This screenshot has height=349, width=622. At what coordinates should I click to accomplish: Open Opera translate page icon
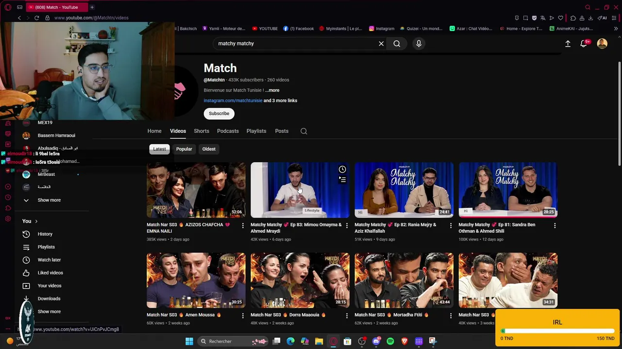coord(543,18)
